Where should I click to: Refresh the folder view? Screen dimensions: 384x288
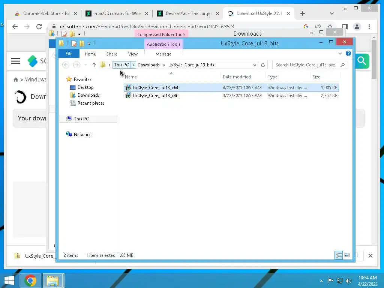[x=263, y=65]
